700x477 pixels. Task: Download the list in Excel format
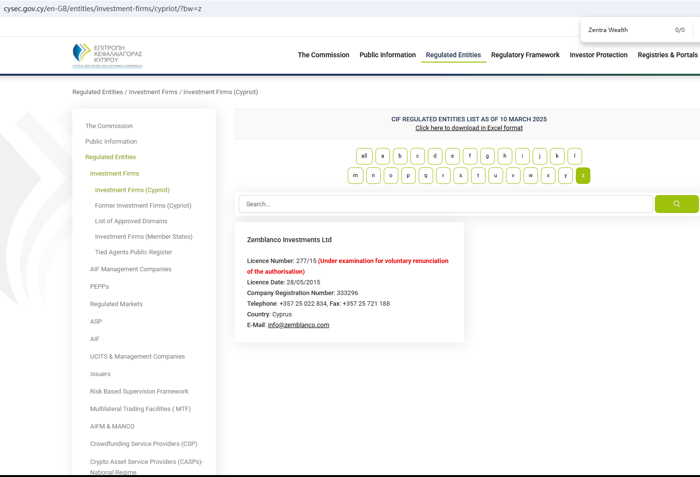point(469,128)
